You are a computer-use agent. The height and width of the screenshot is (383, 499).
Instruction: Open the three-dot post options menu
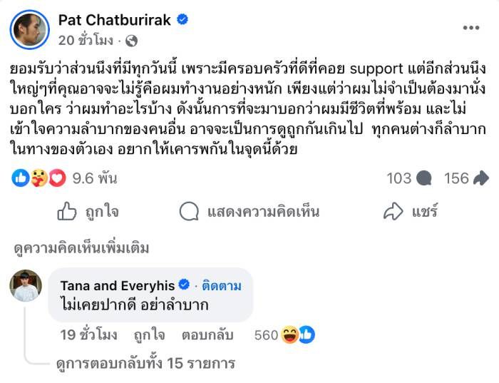[470, 28]
